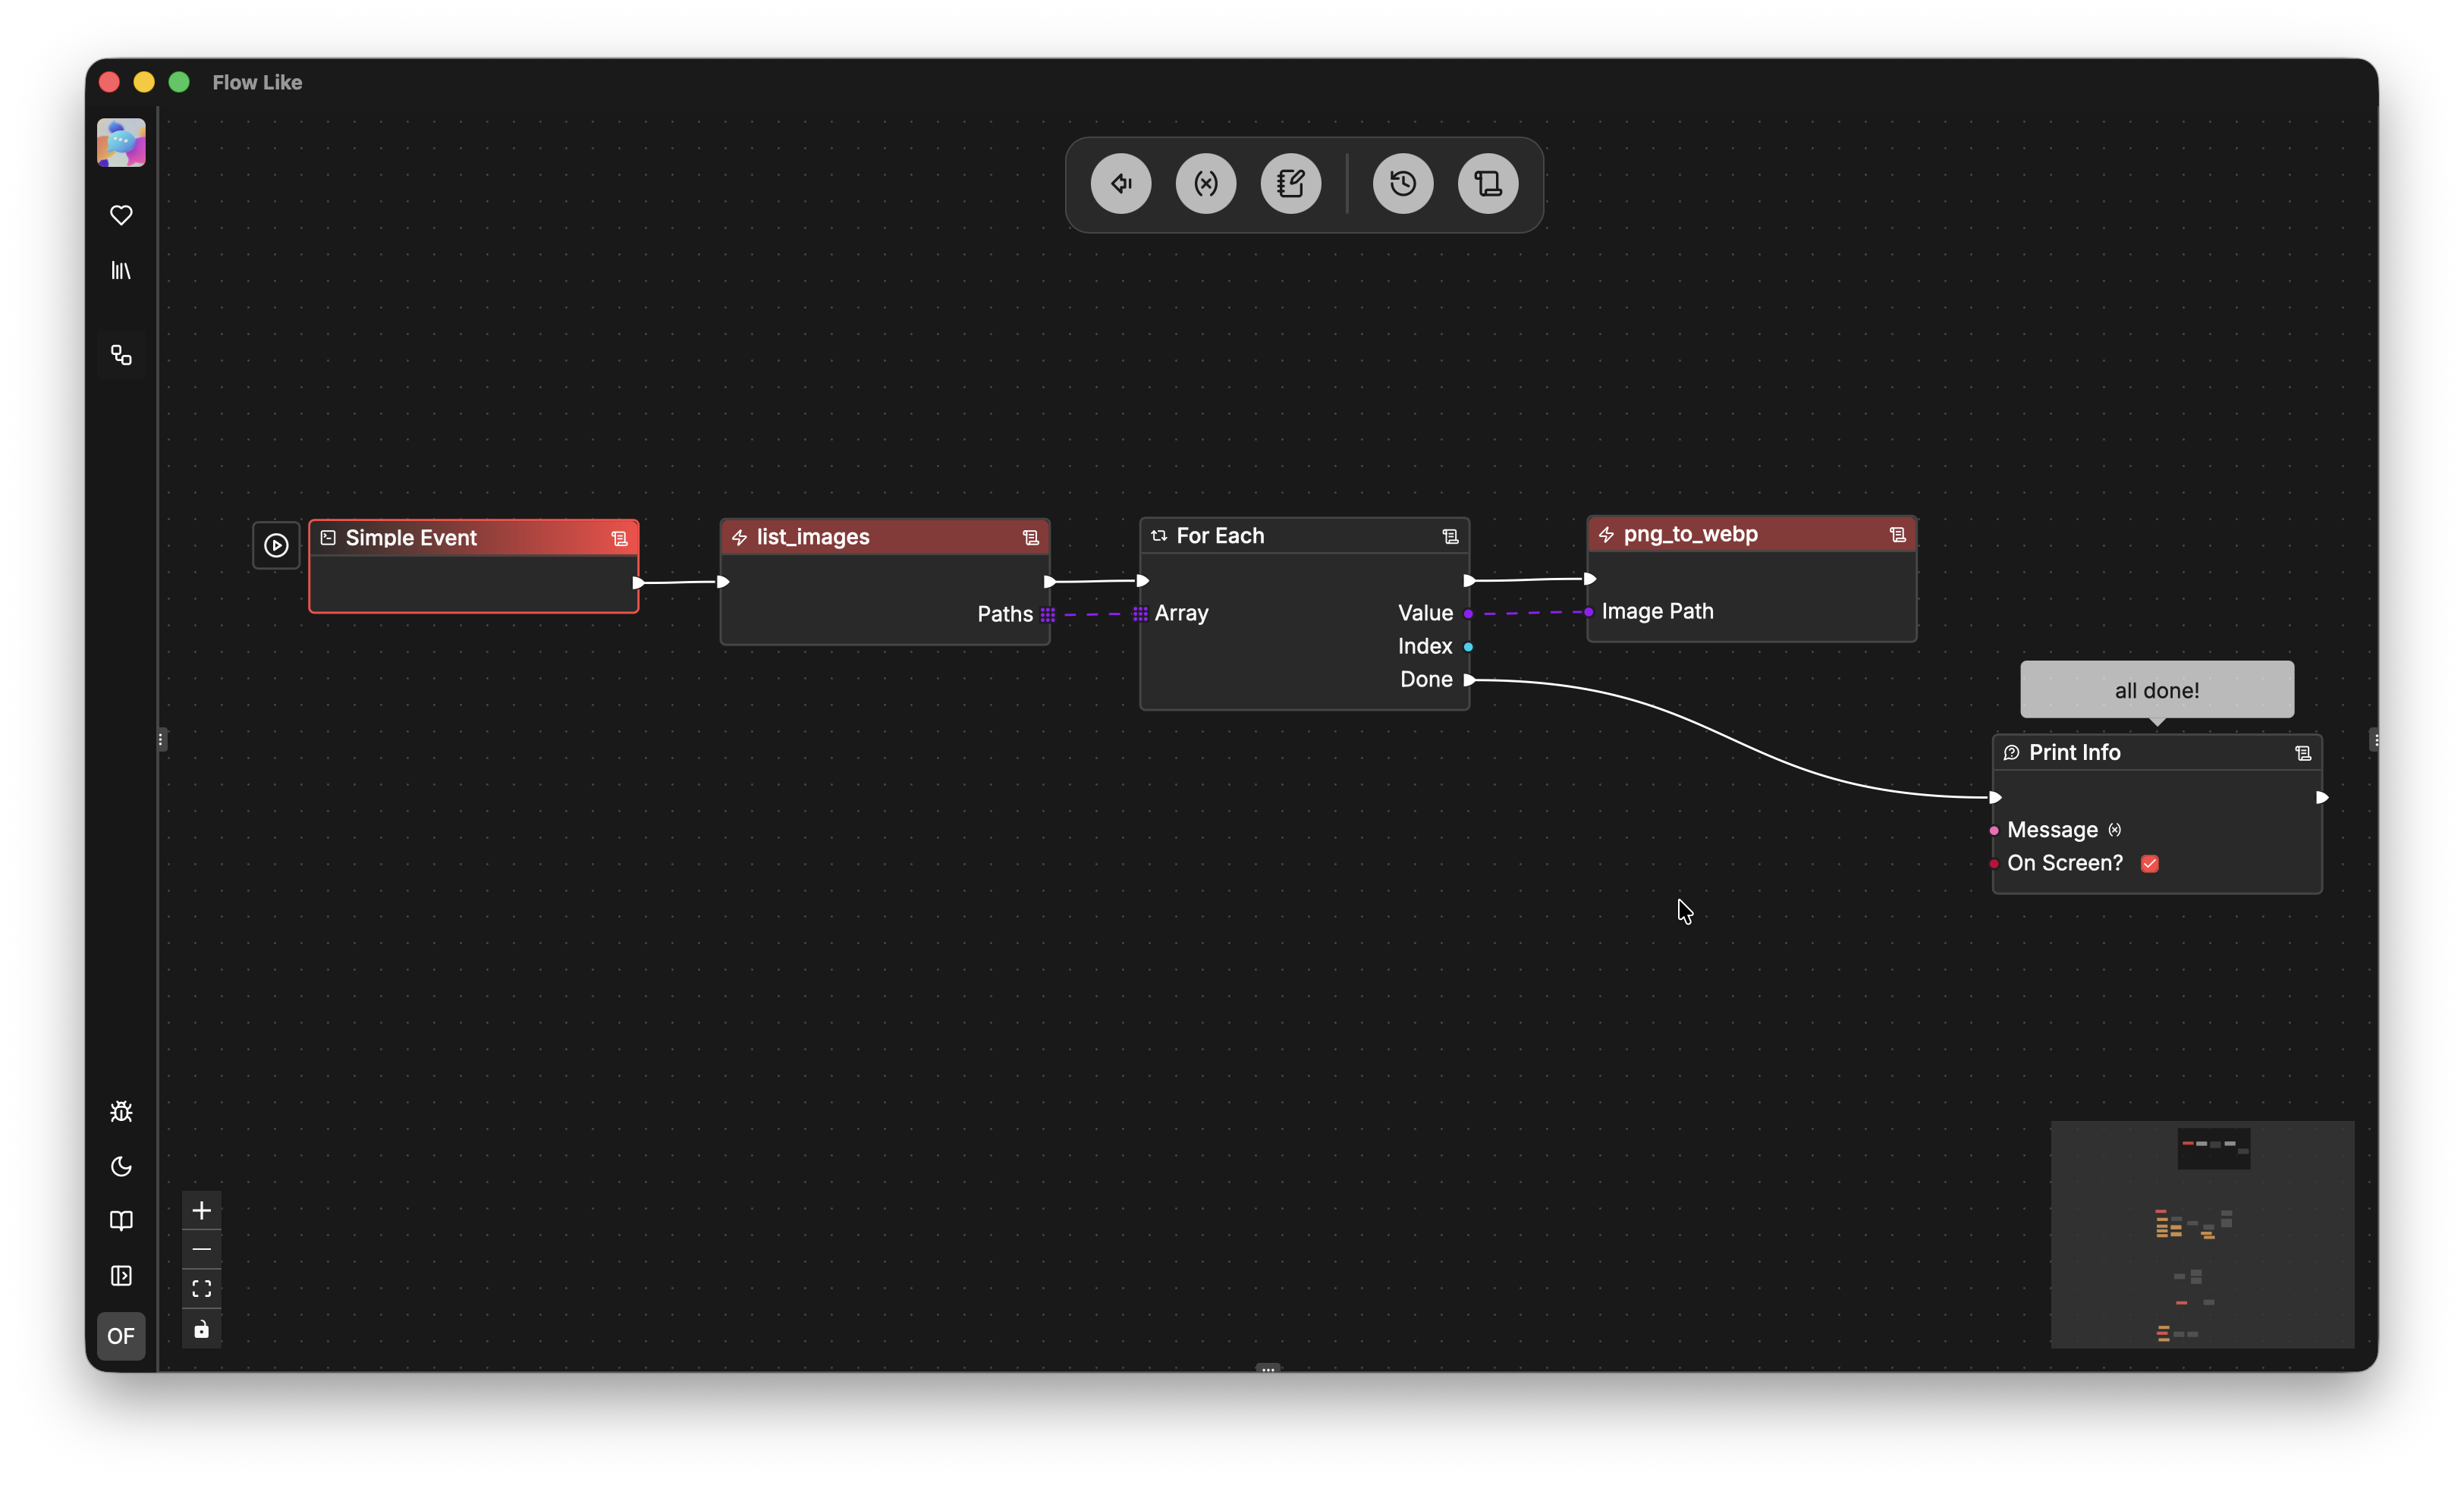Run the flow with the play button near Simple Event
The width and height of the screenshot is (2464, 1485).
click(275, 545)
